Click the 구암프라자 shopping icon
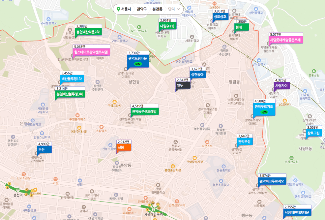 pyautogui.click(x=114, y=102)
